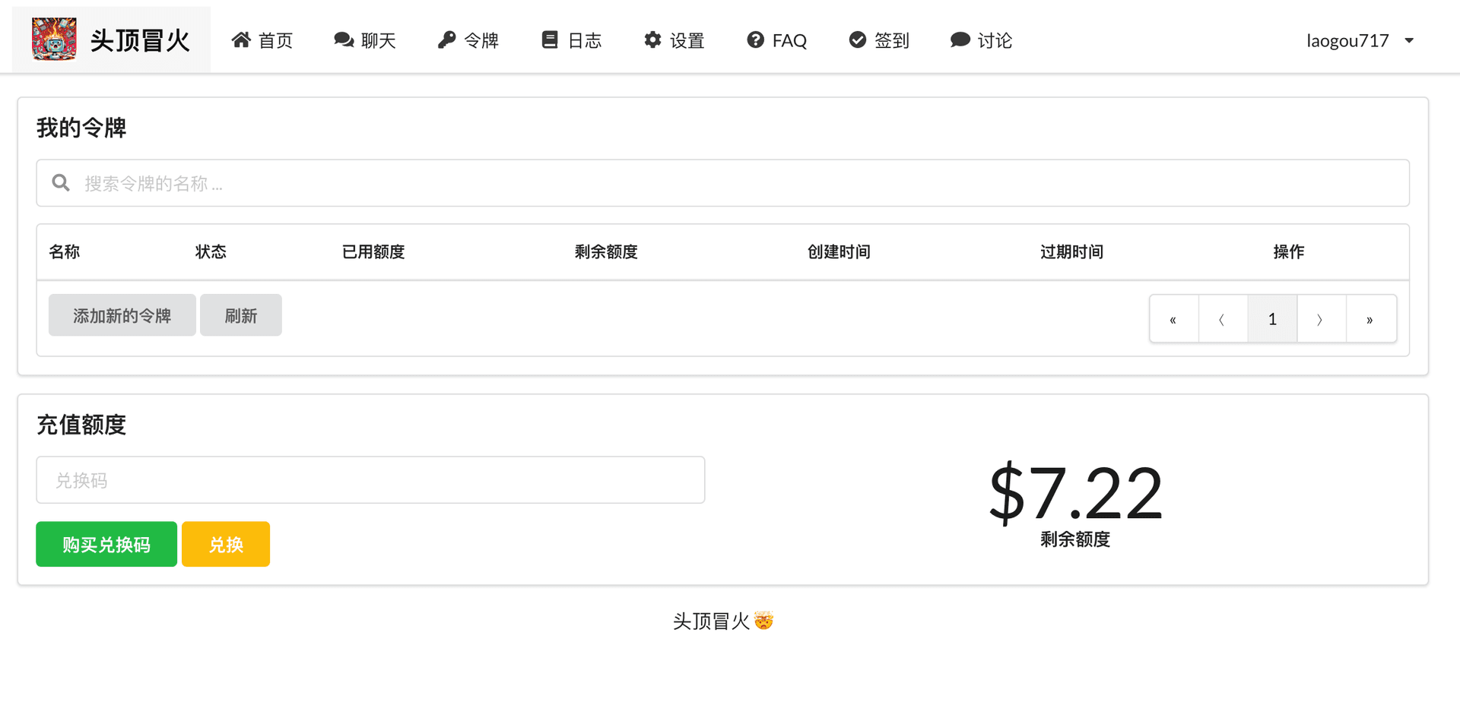Viewport: 1460px width, 705px height.
Task: Open the 日志 page
Action: click(571, 40)
